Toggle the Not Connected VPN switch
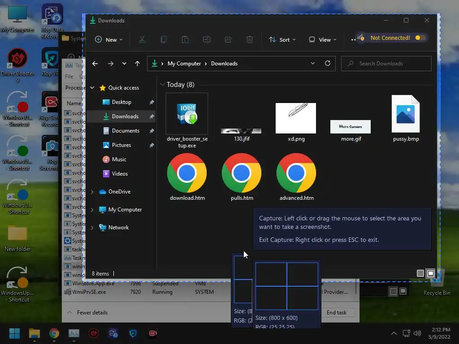 click(x=420, y=38)
